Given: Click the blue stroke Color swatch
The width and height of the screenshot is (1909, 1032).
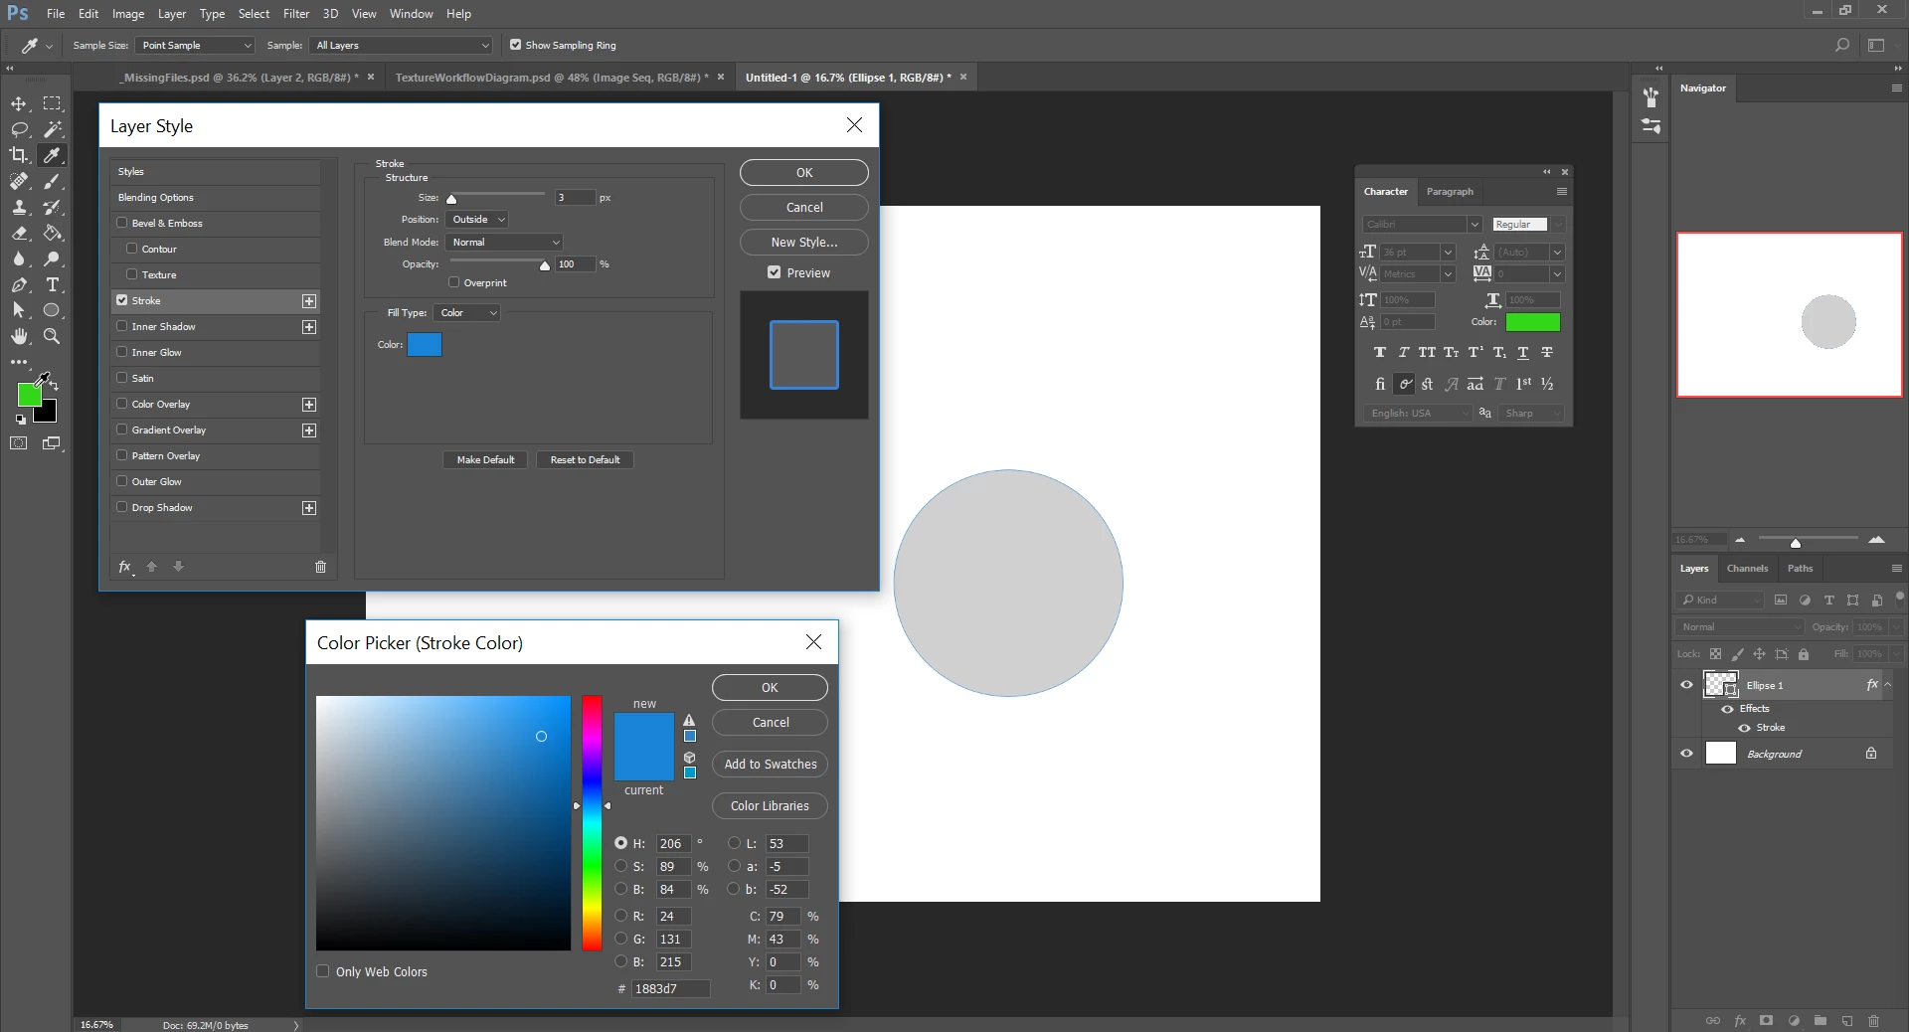Looking at the screenshot, I should point(425,345).
